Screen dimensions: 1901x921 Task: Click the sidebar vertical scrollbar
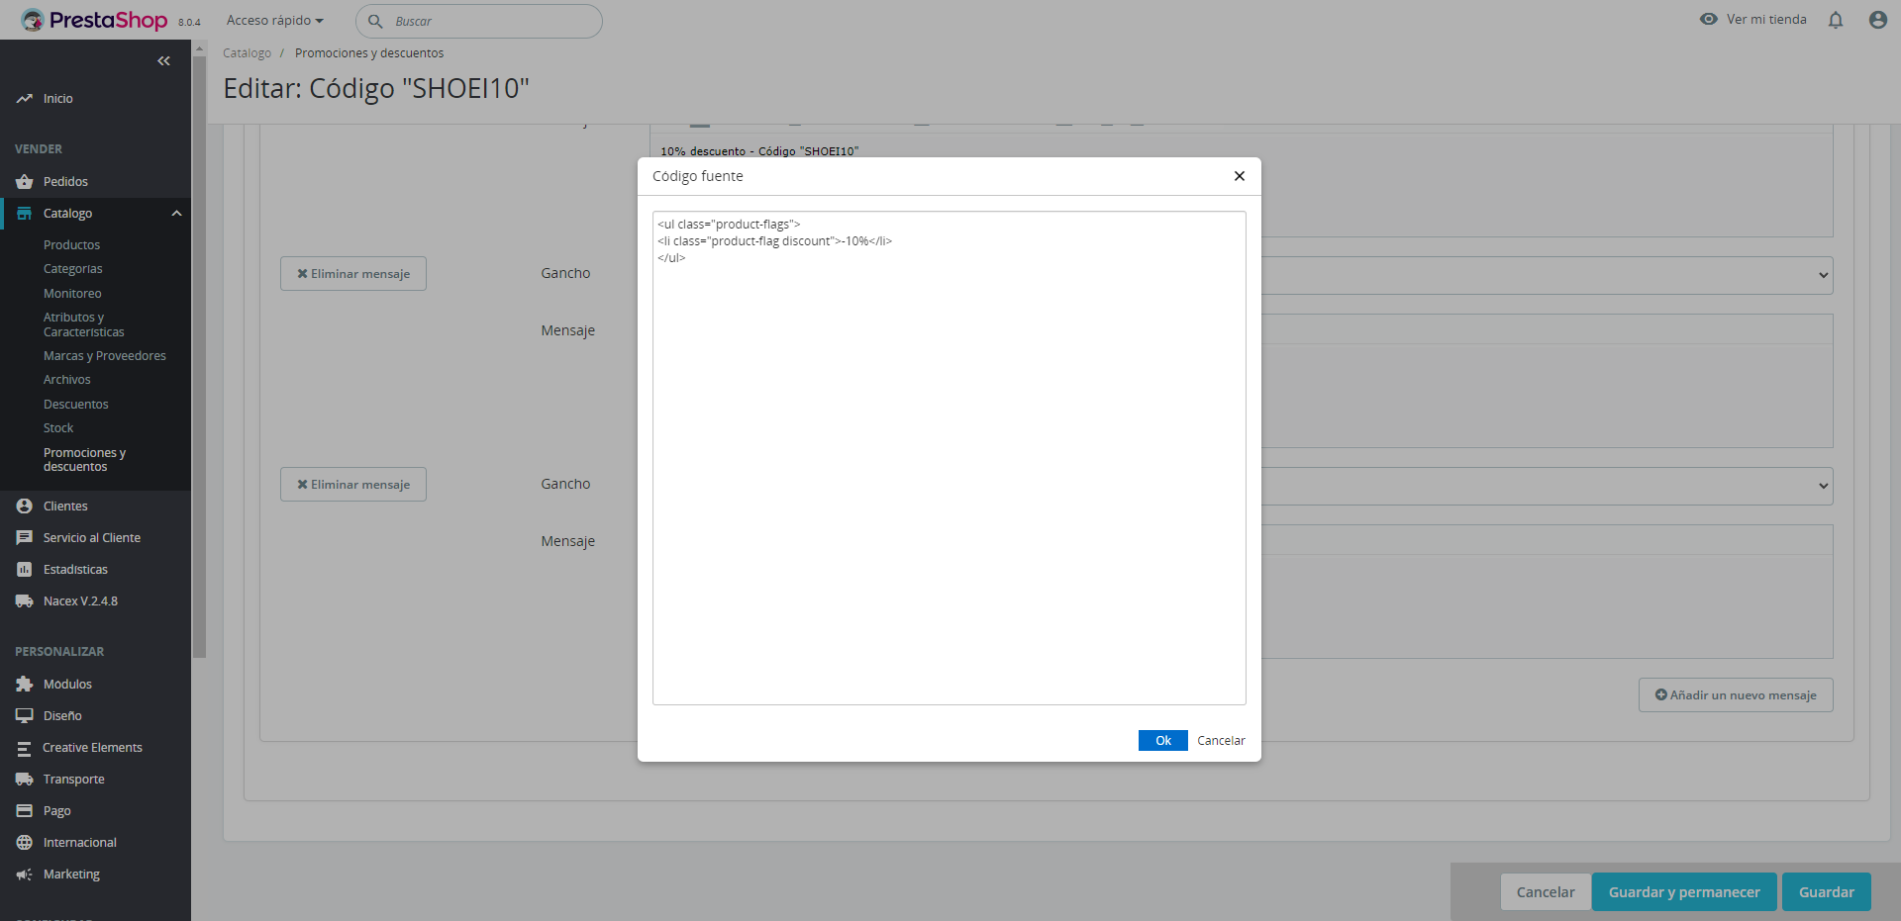click(199, 356)
